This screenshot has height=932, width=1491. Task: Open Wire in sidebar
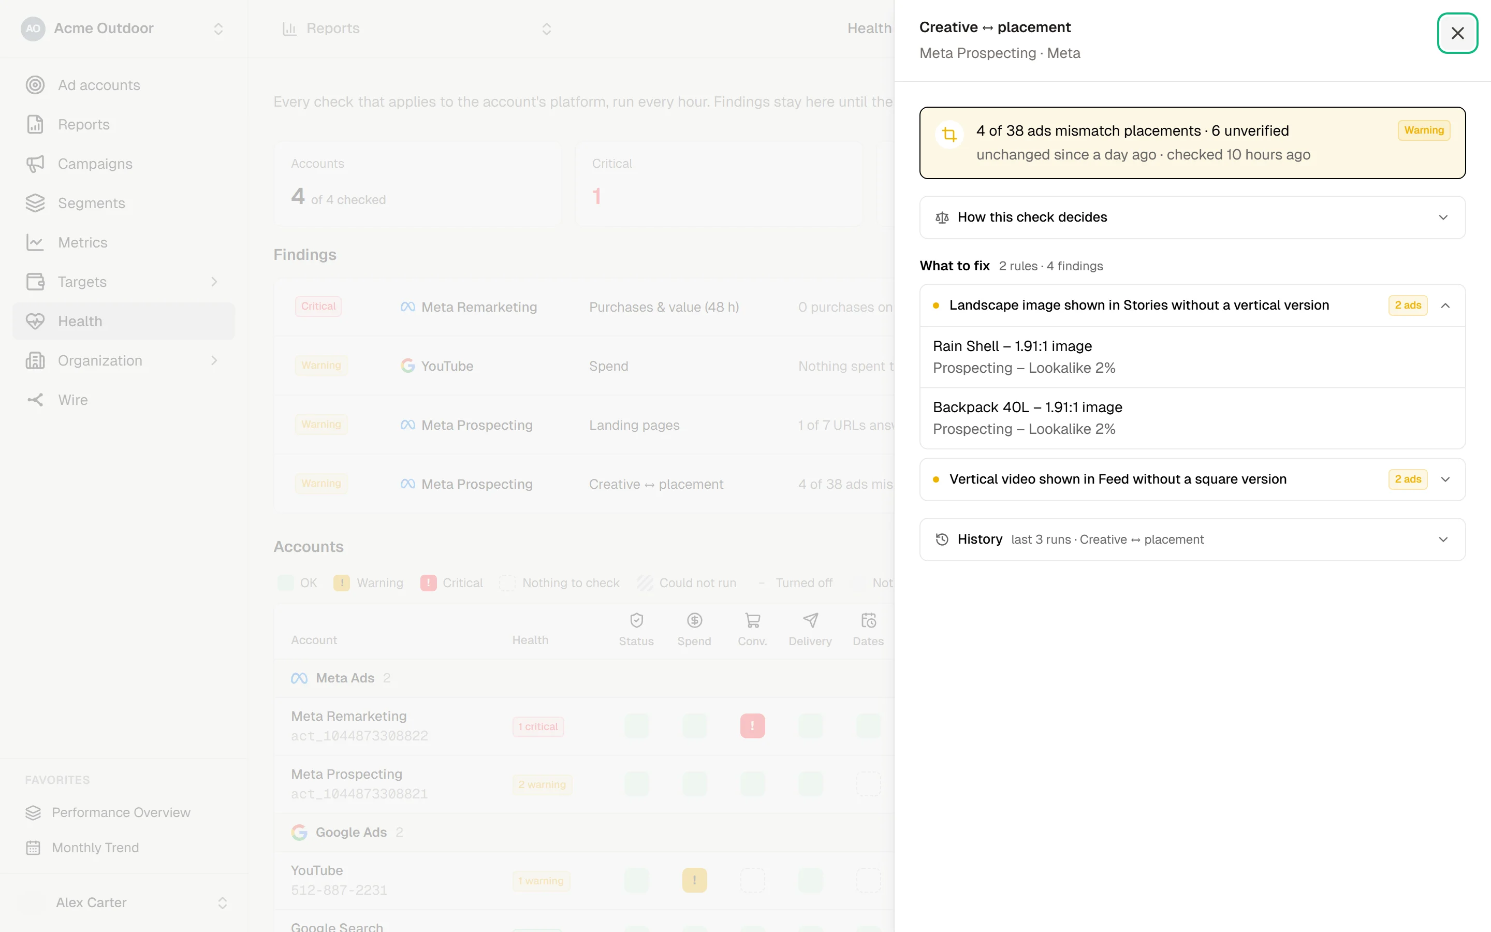(x=123, y=400)
